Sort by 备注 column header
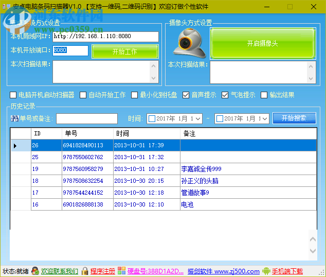The image size is (326, 277). tap(248, 133)
